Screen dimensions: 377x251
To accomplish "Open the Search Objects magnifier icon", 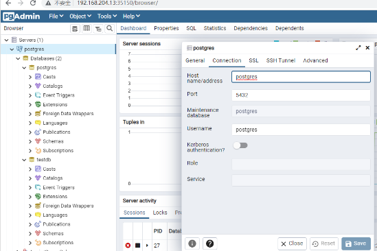I will [x=110, y=29].
